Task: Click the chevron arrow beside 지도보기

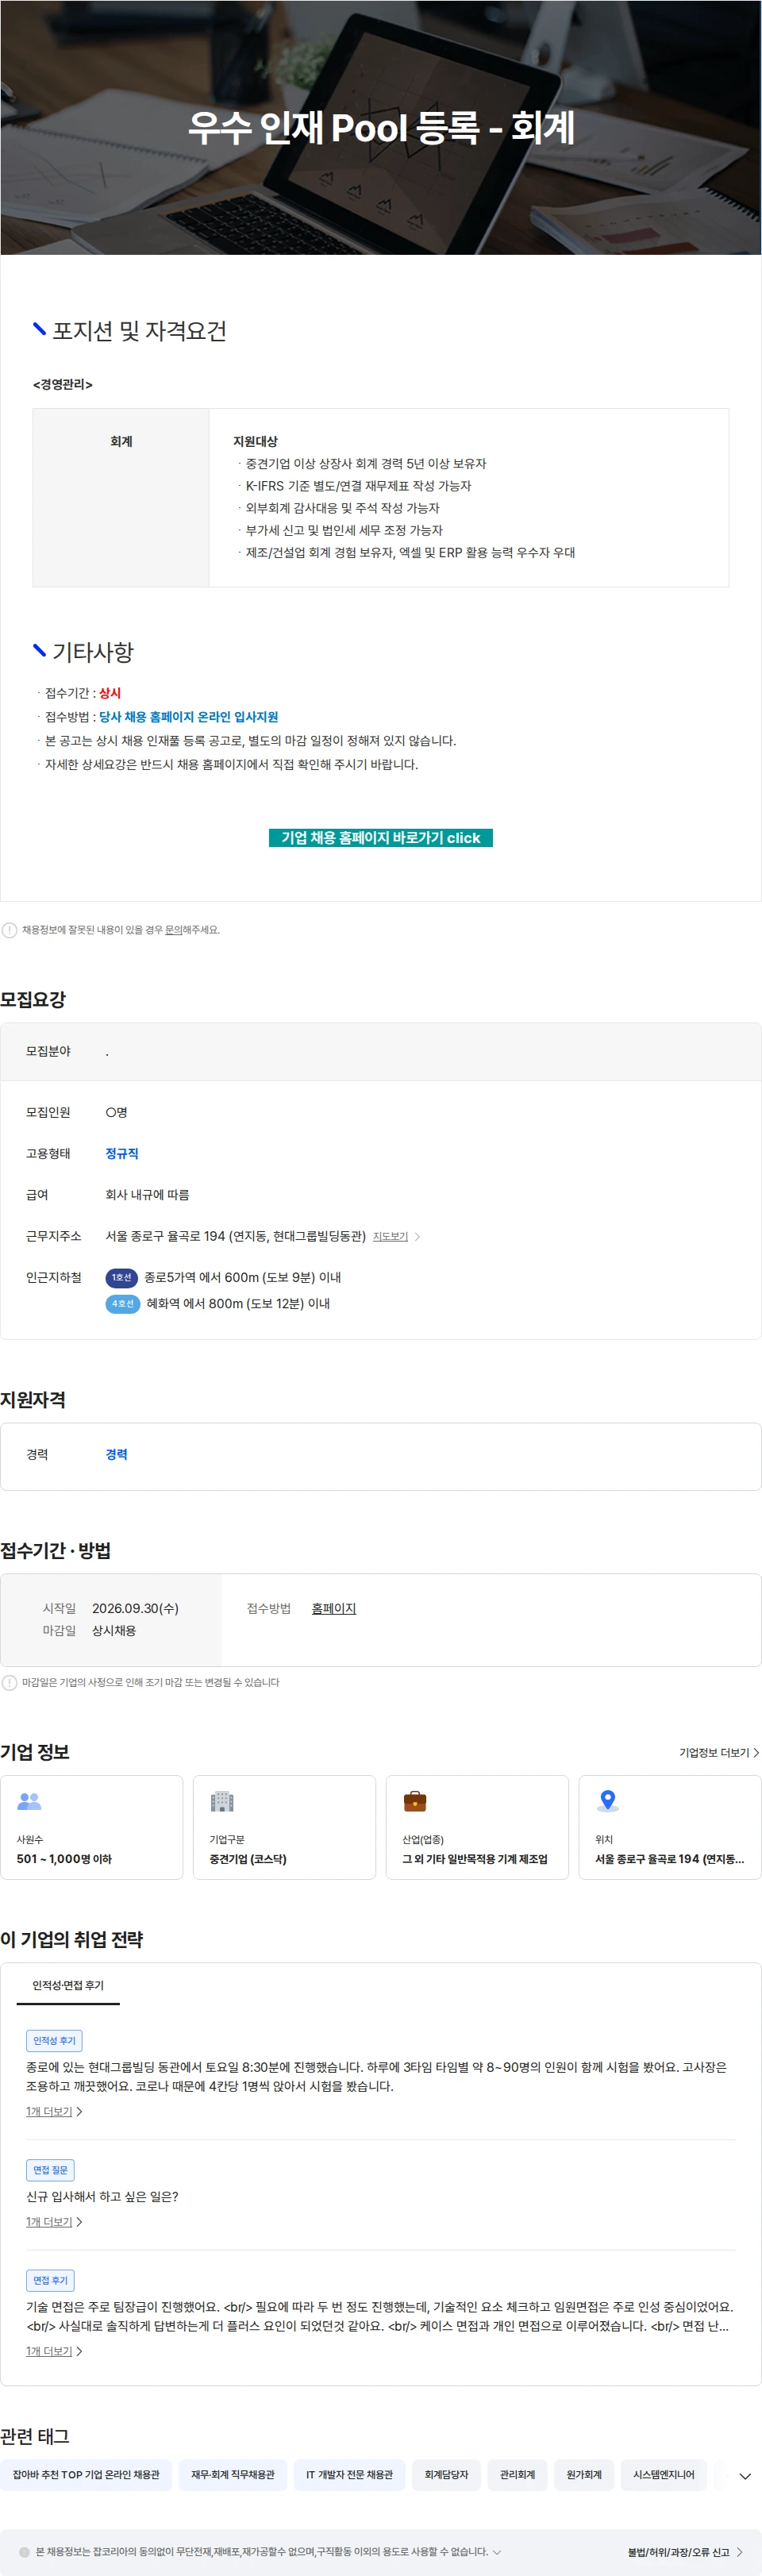Action: (x=417, y=1237)
